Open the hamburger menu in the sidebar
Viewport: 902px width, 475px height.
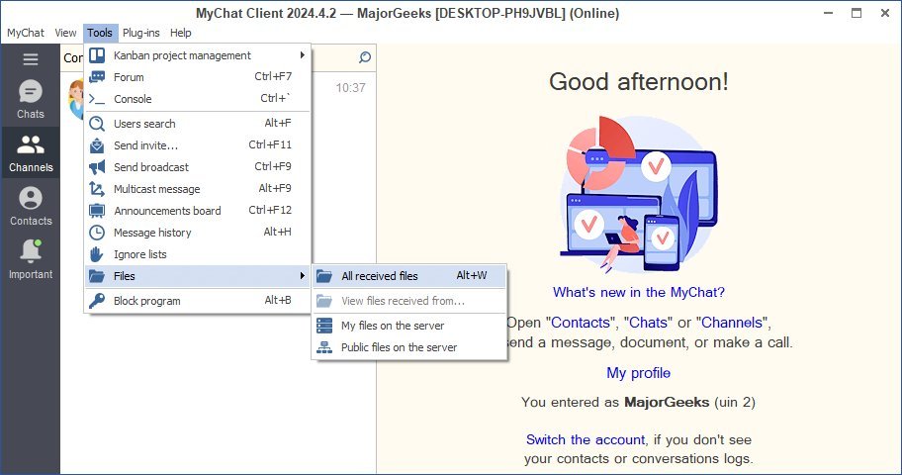31,59
